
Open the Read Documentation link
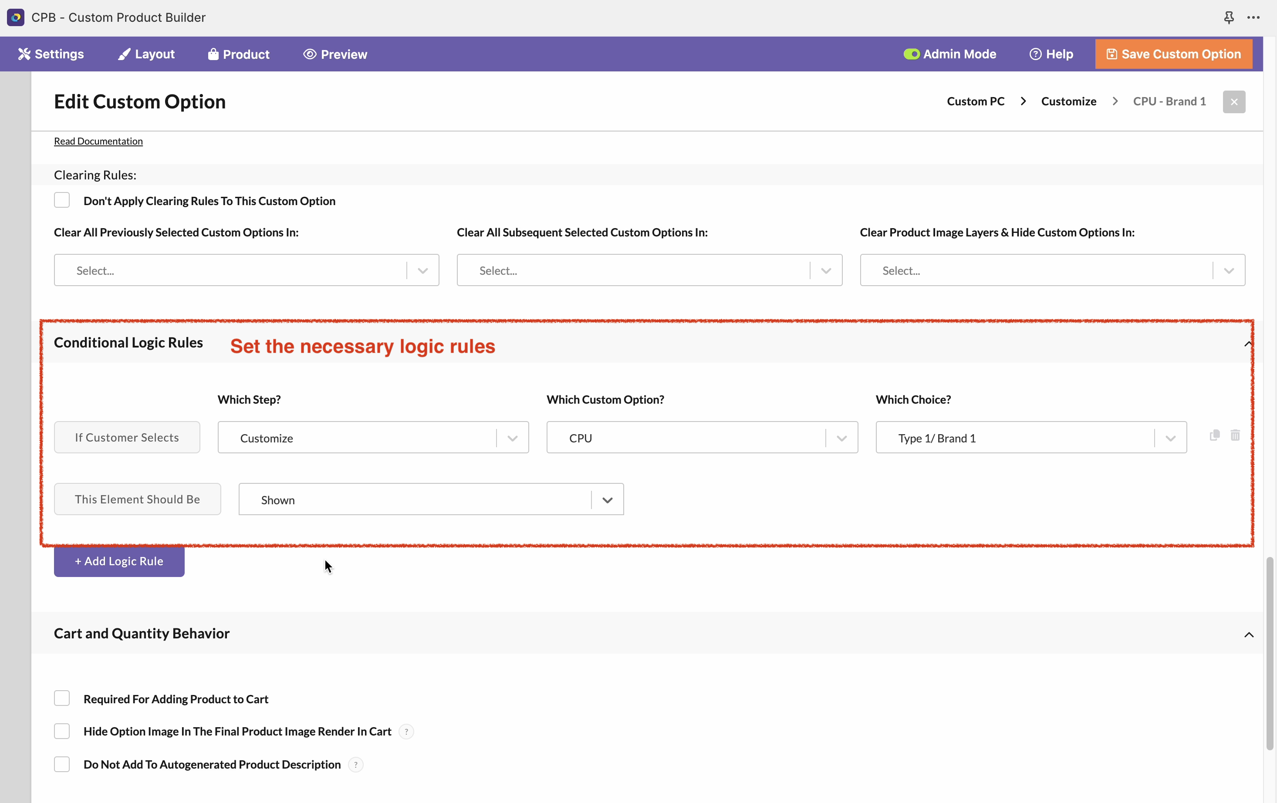coord(98,141)
